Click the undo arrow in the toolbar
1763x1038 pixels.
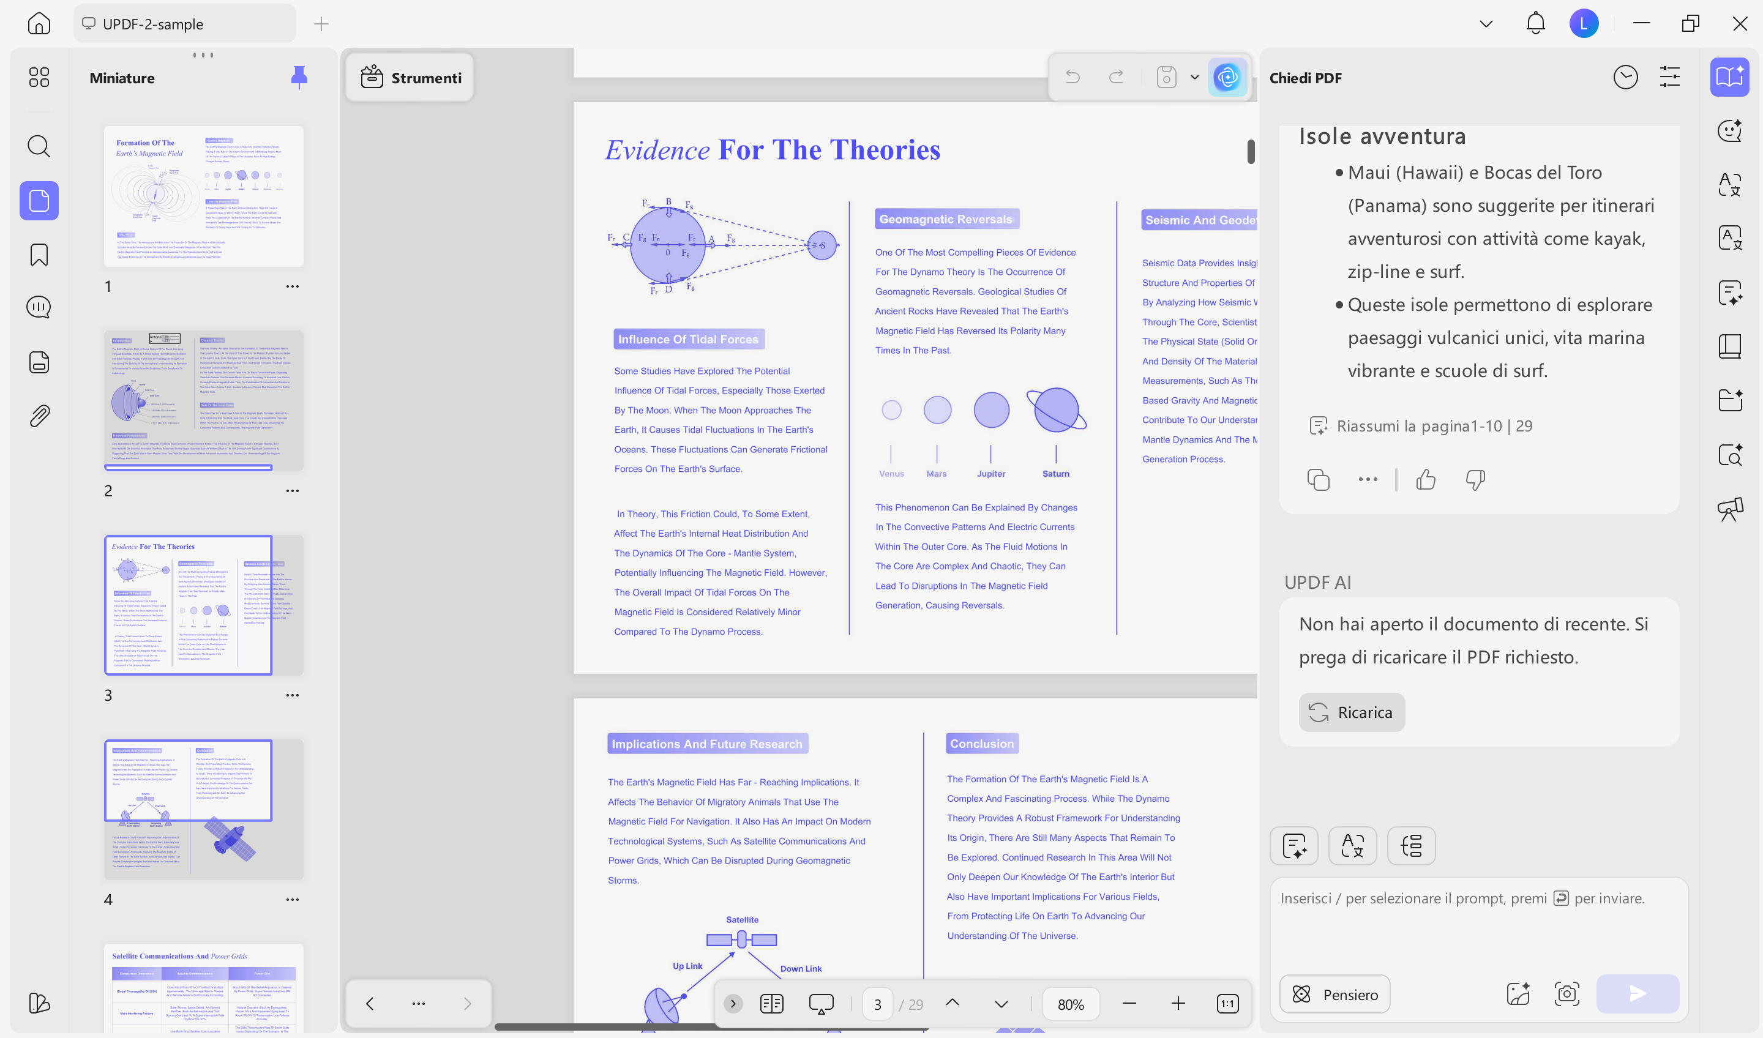point(1074,77)
